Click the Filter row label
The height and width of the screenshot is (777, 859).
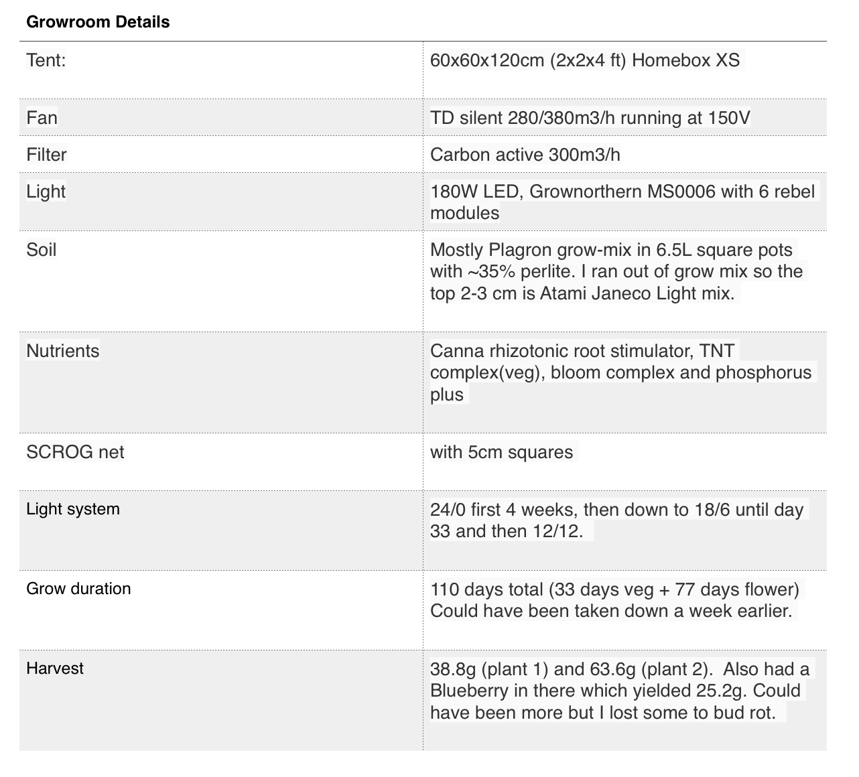[x=46, y=155]
